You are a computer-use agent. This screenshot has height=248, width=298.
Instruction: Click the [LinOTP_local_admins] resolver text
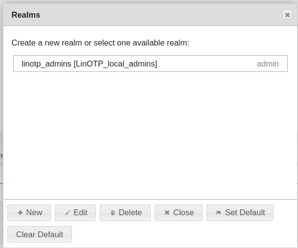point(115,64)
